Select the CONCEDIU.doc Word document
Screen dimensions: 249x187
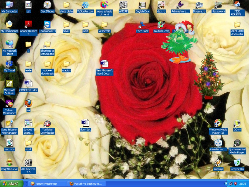pyautogui.click(x=28, y=84)
